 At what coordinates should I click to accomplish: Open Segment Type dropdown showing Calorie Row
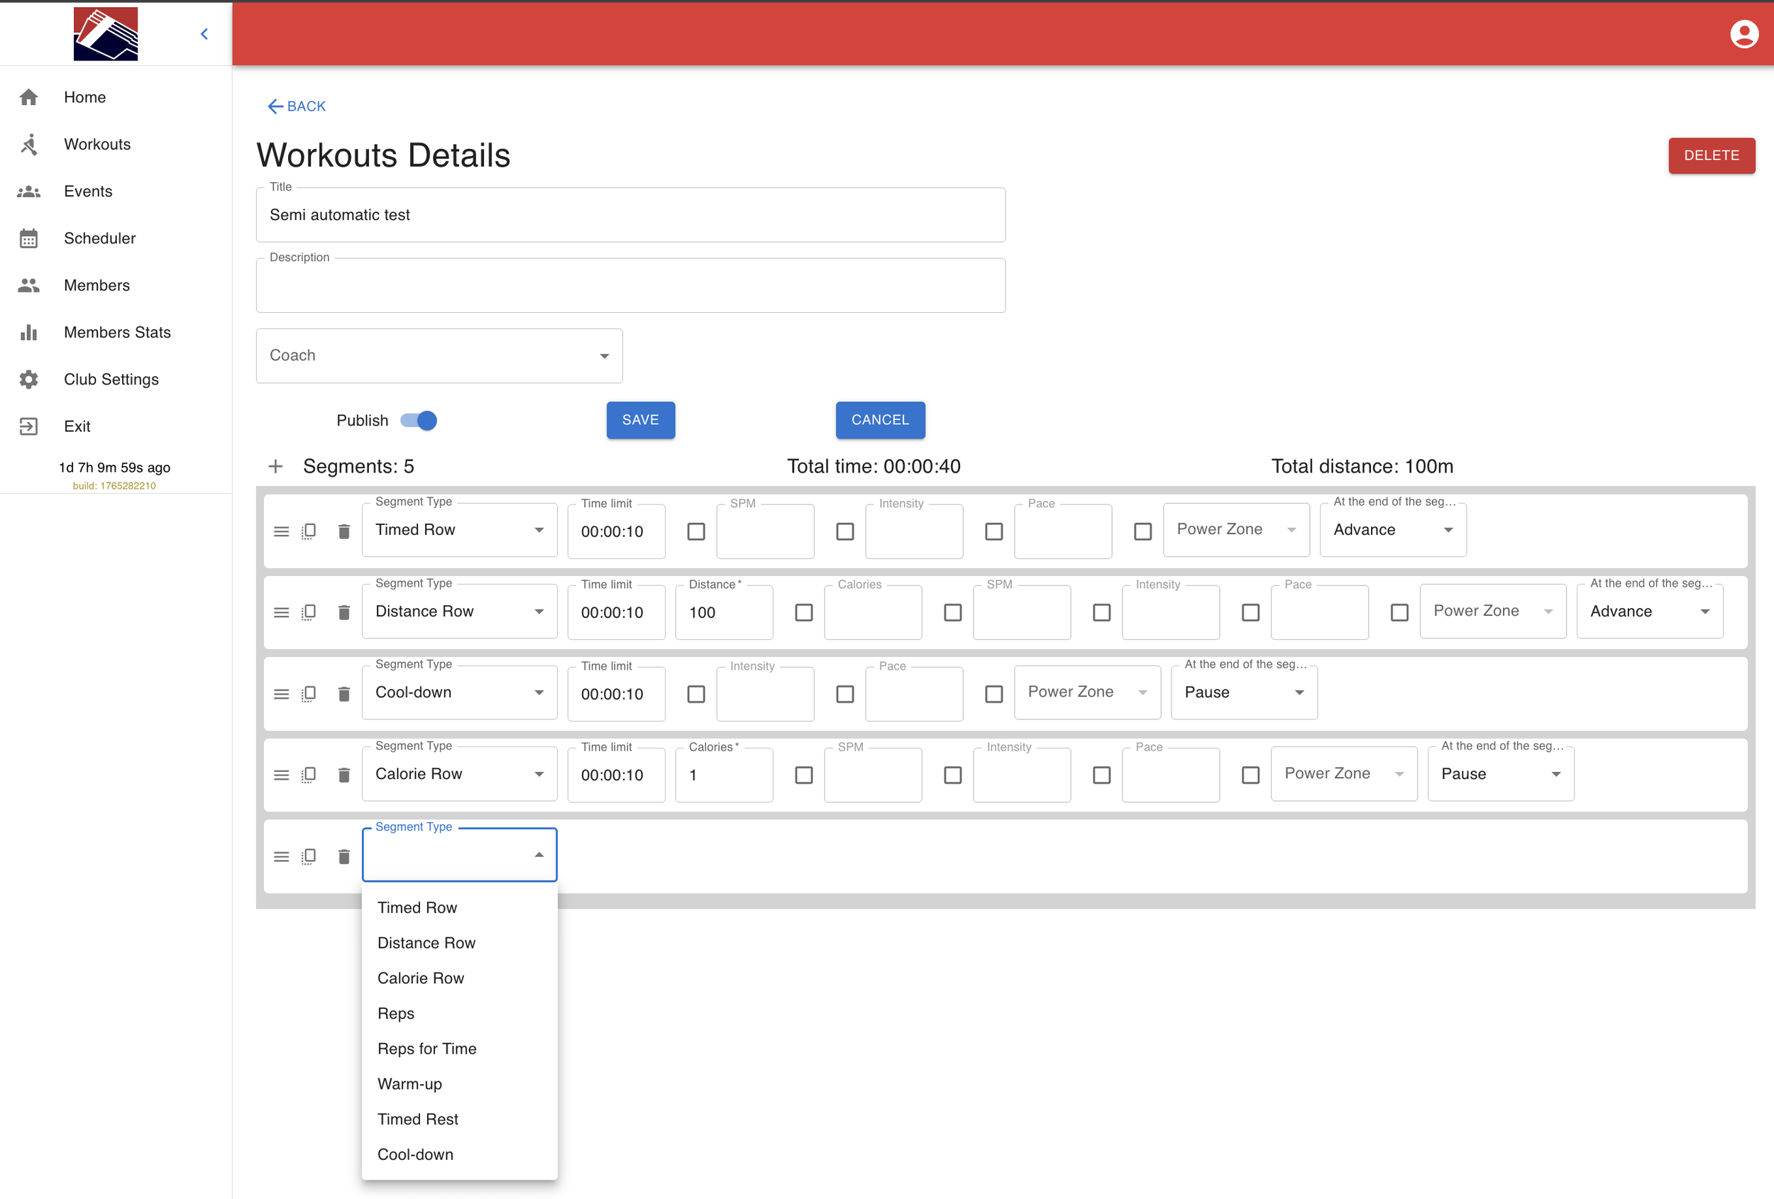pos(460,774)
